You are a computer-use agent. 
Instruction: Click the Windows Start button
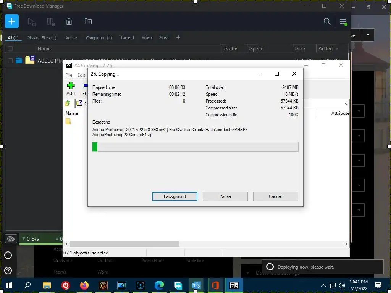(9, 285)
